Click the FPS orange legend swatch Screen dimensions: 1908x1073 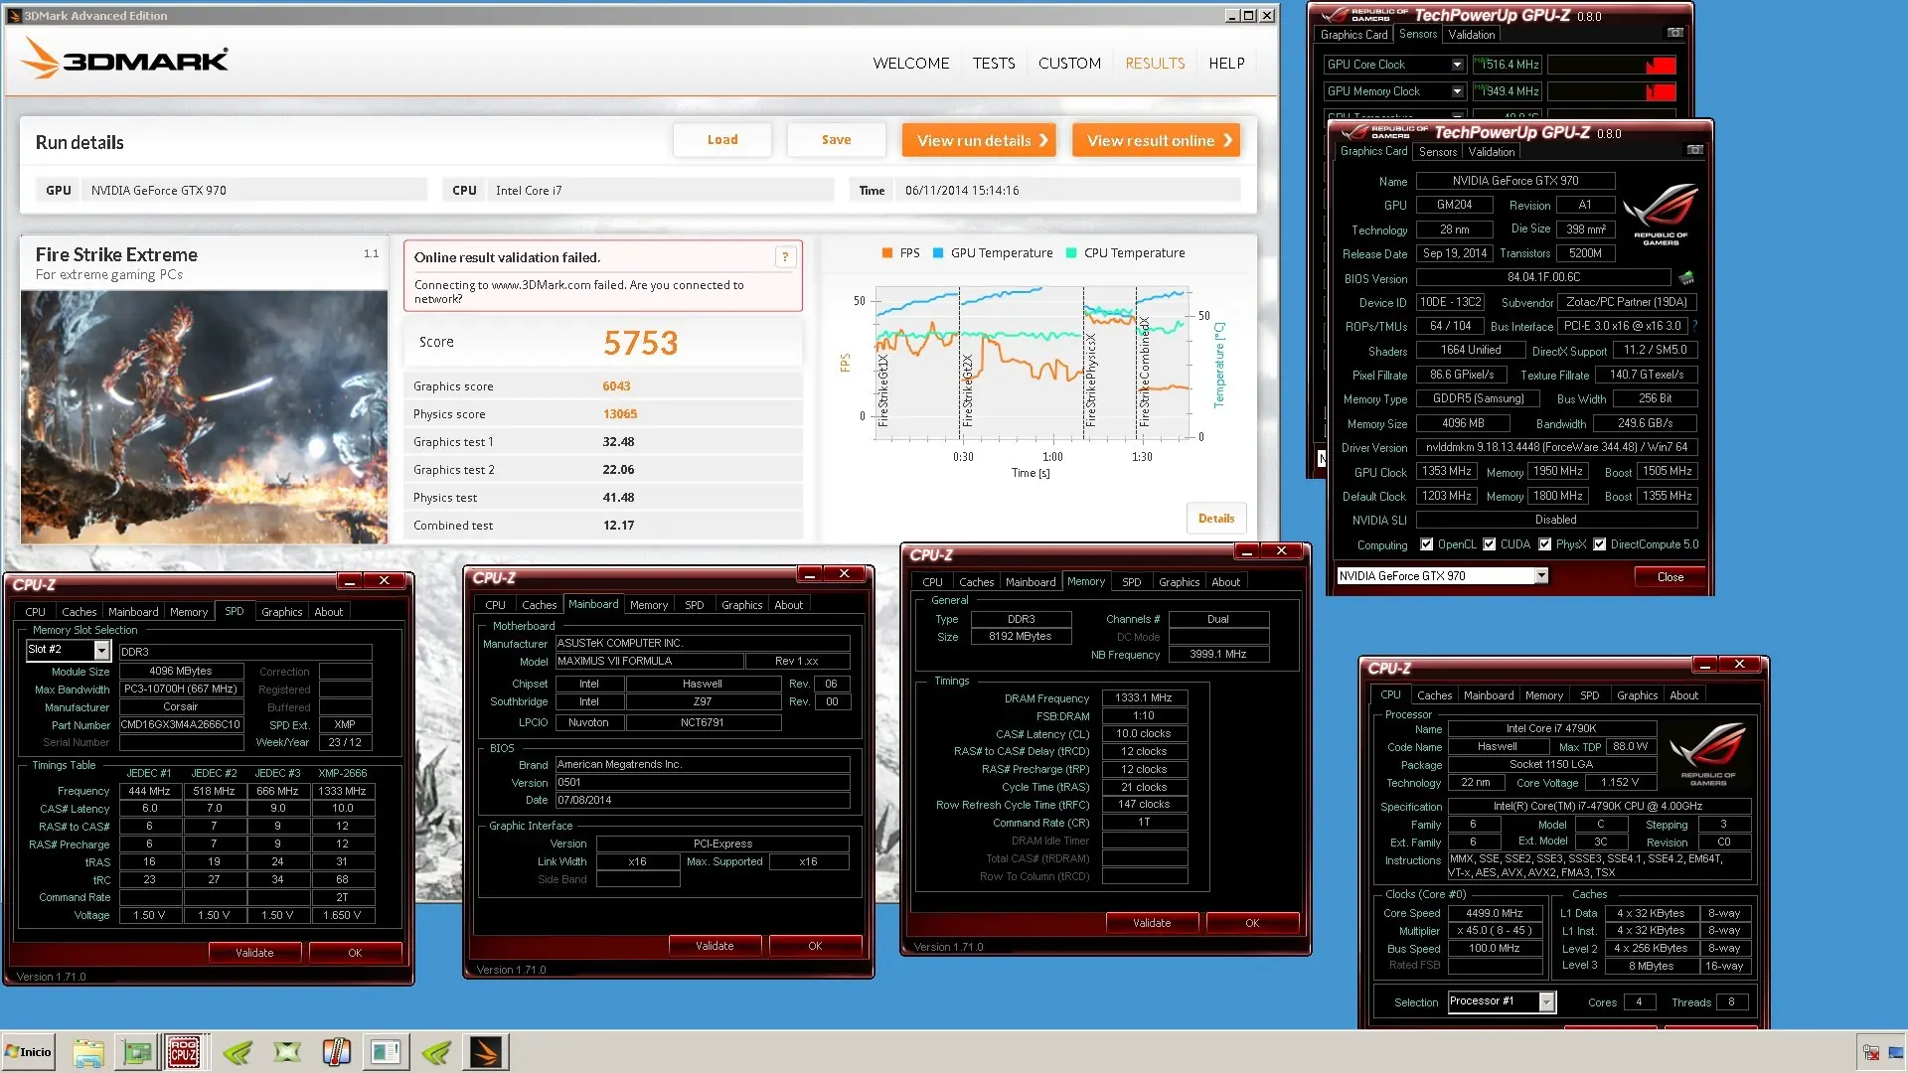point(886,253)
